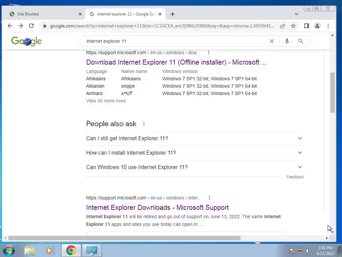Click the scroll-up arrow of the page scrollbar
The width and height of the screenshot is (342, 257).
332,35
